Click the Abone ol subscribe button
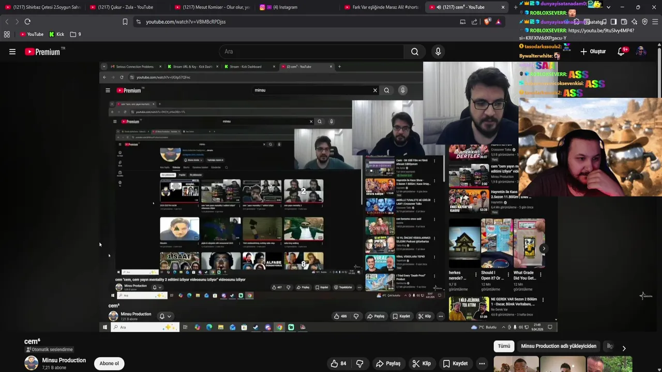The image size is (662, 372). pos(109,363)
